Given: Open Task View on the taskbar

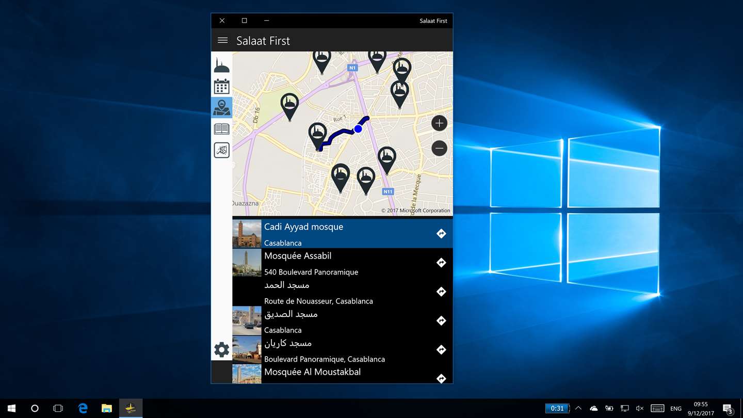Looking at the screenshot, I should [58, 408].
